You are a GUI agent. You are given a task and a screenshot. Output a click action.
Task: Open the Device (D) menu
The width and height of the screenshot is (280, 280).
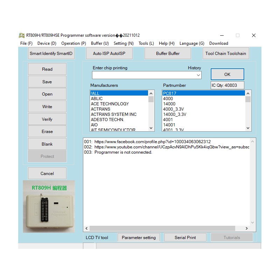tap(47, 43)
